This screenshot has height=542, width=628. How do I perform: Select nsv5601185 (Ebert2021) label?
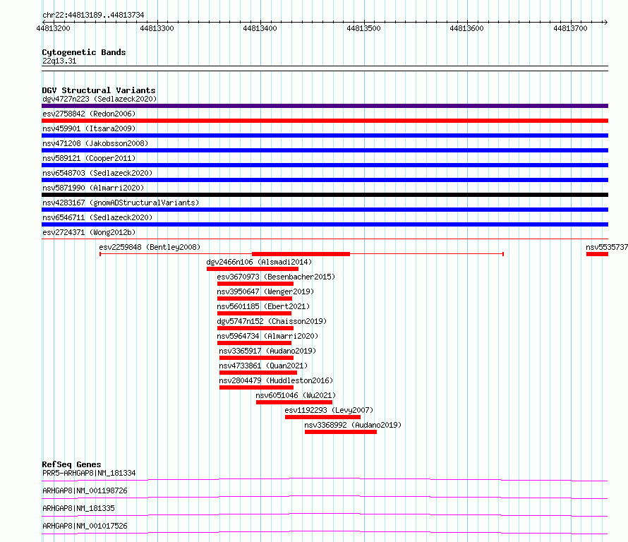pos(263,306)
